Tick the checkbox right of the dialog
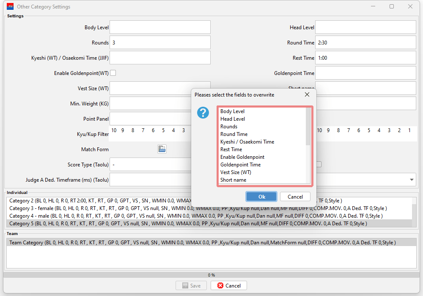Image resolution: width=423 pixels, height=296 pixels. click(319, 164)
